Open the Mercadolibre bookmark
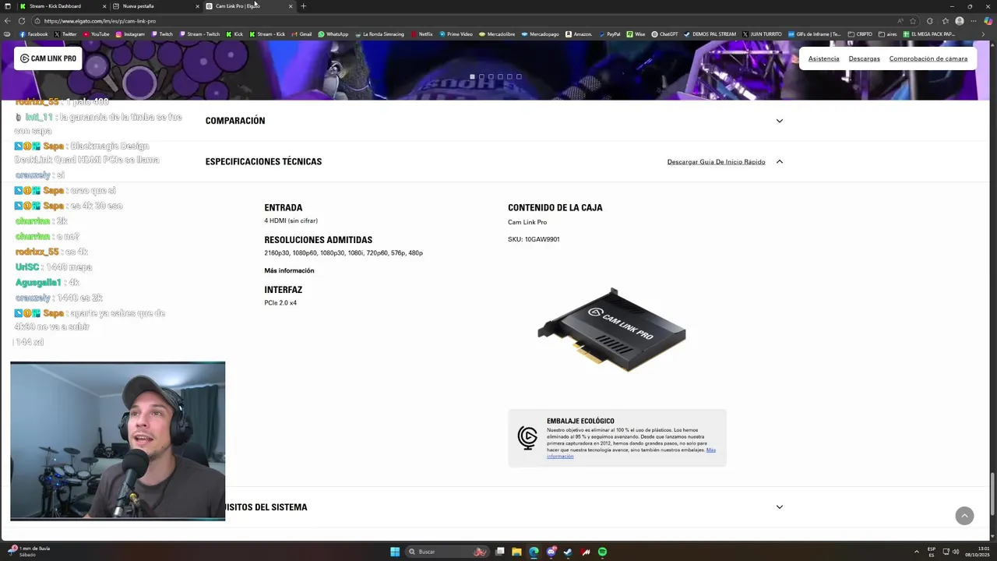This screenshot has width=997, height=561. click(x=497, y=34)
